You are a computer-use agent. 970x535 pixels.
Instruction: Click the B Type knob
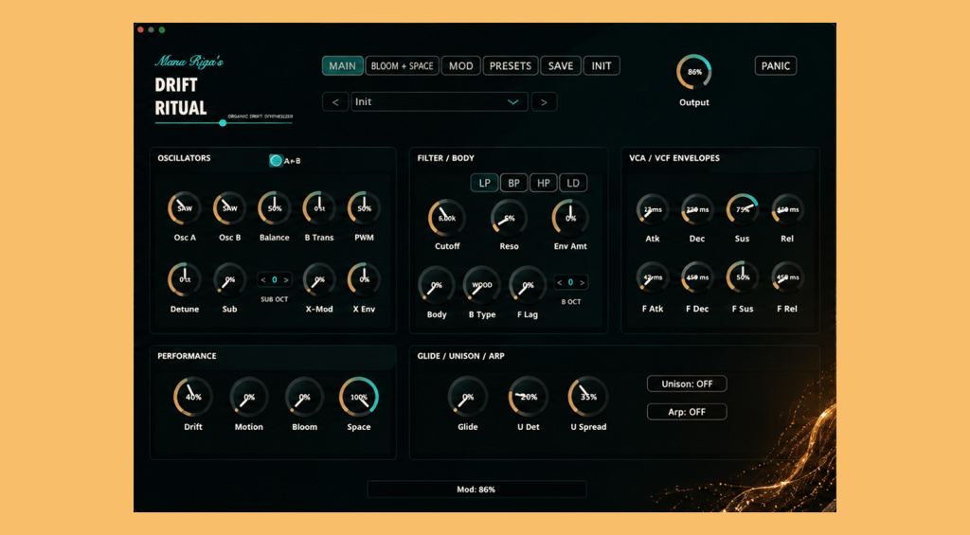pyautogui.click(x=482, y=285)
